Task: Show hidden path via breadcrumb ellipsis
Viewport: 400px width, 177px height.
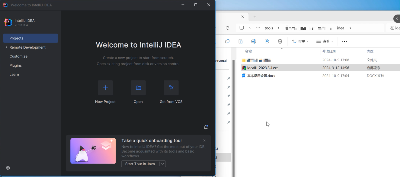Action: 258,28
